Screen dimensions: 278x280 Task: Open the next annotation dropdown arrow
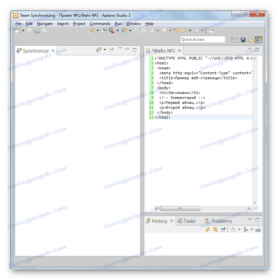(x=158, y=31)
